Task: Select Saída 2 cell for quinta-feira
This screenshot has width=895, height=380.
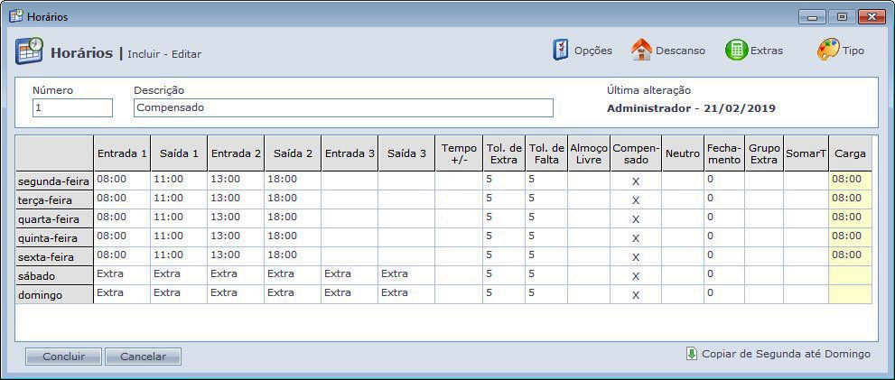Action: click(x=293, y=236)
